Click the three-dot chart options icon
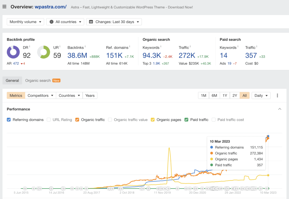 pos(277,96)
